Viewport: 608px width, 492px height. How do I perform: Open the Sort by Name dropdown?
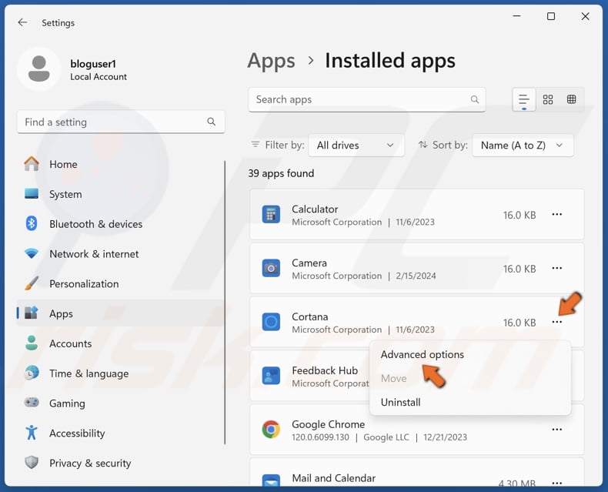pos(523,146)
